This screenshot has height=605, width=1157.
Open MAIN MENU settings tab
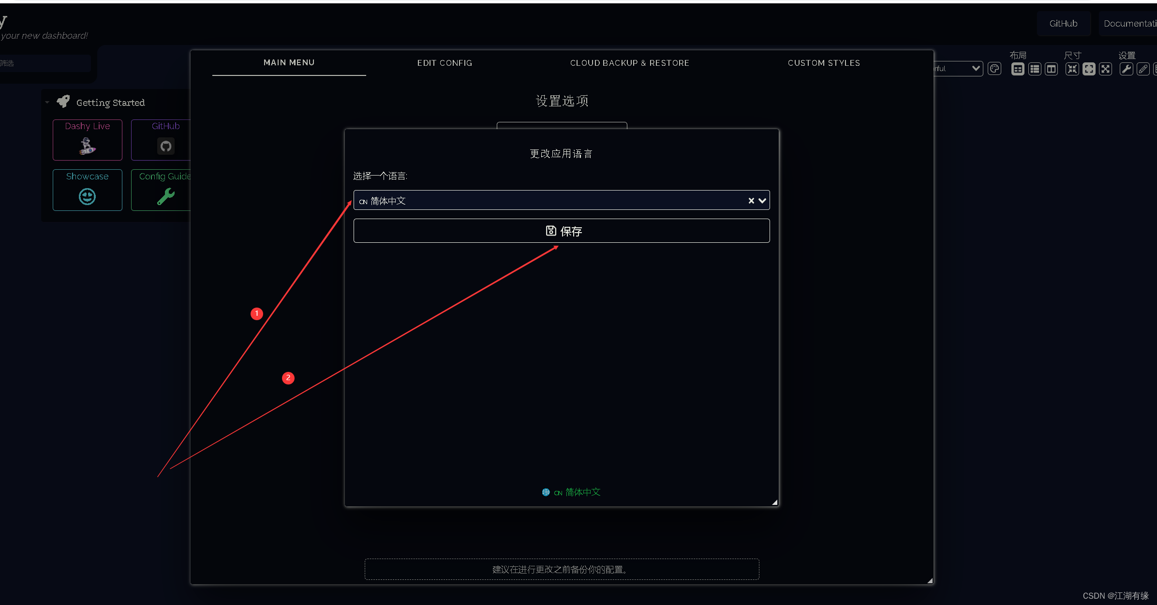pos(288,63)
